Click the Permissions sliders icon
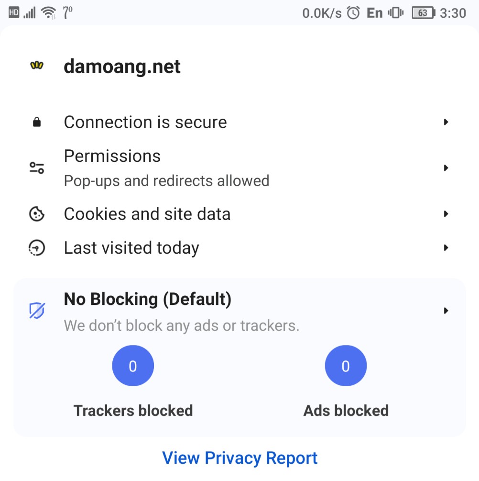Image resolution: width=479 pixels, height=481 pixels. coord(37,168)
